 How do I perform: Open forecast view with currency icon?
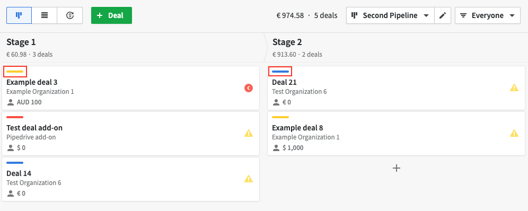point(69,15)
